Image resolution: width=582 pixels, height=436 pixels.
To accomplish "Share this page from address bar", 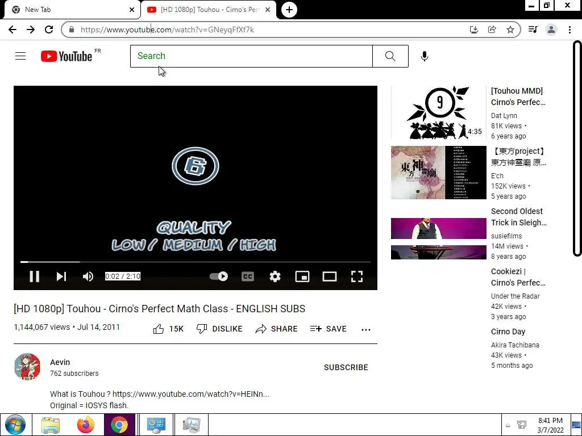I will (x=492, y=30).
